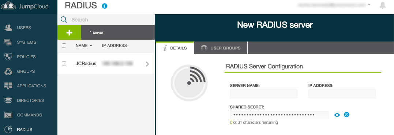The height and width of the screenshot is (135, 394).
Task: Go to USERS in sidebar
Action: 24,28
